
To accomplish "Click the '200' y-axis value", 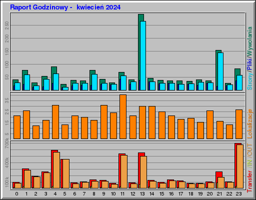I will coord(7,38).
